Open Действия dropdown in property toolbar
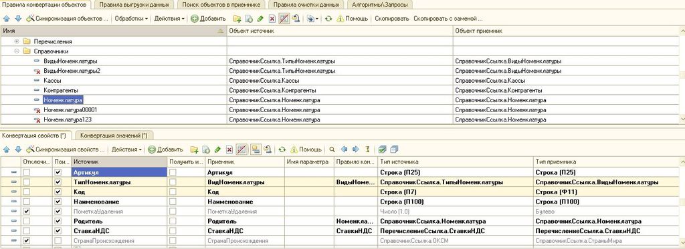 (x=126, y=149)
